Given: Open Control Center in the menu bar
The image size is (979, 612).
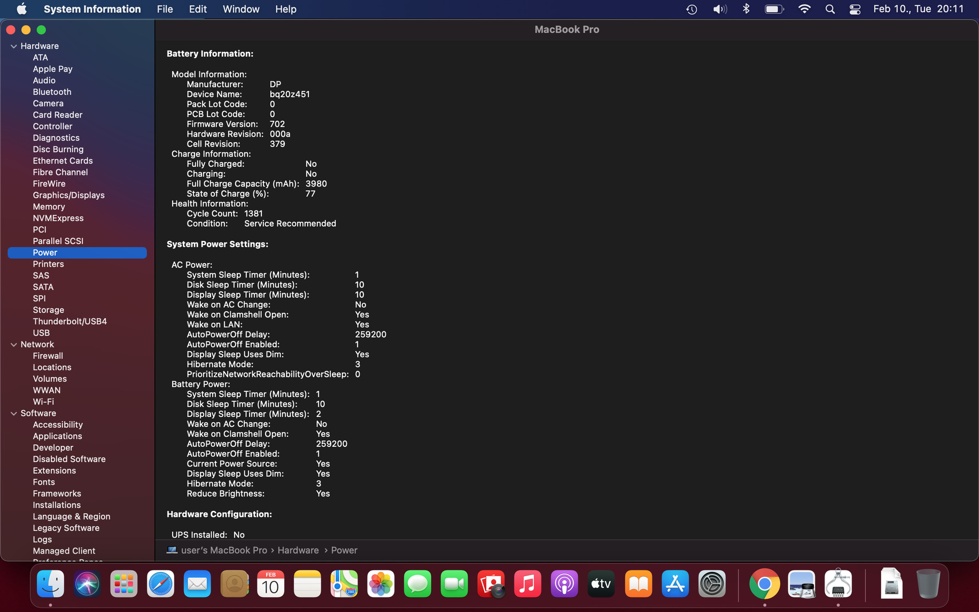Looking at the screenshot, I should (855, 9).
